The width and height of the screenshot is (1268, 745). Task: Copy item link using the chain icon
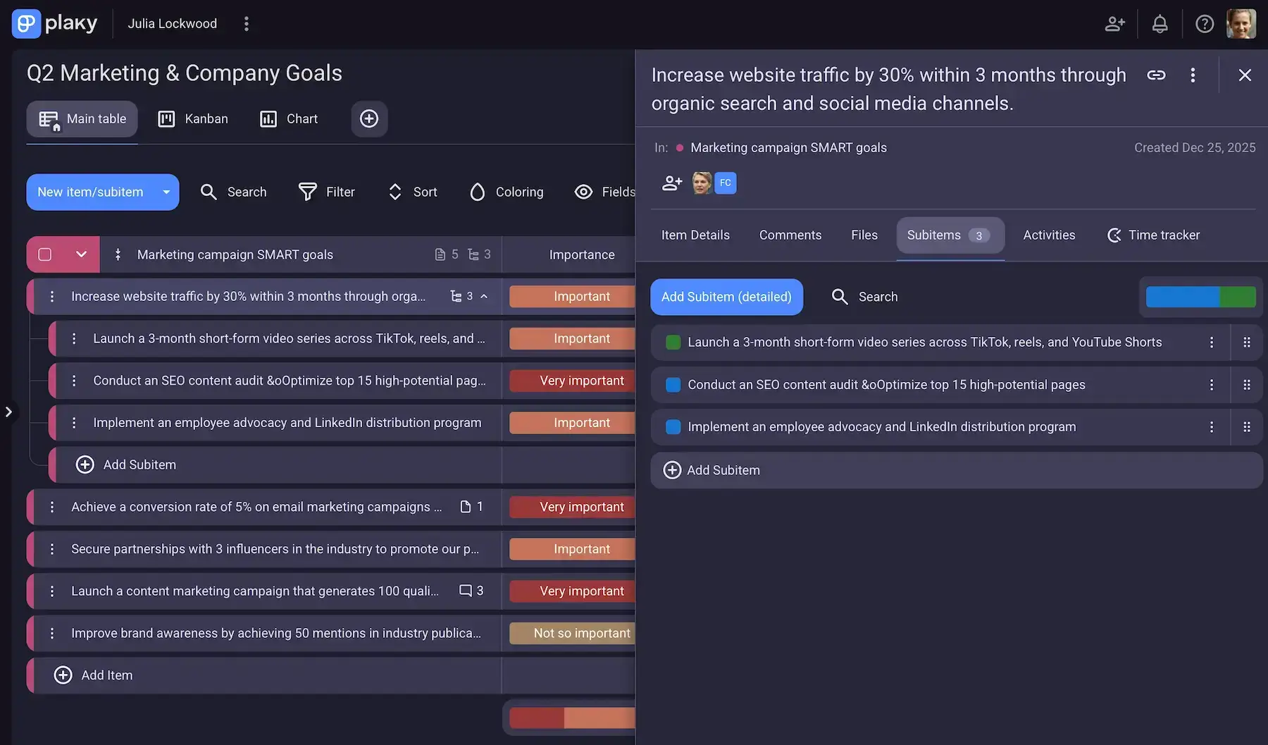coord(1156,75)
